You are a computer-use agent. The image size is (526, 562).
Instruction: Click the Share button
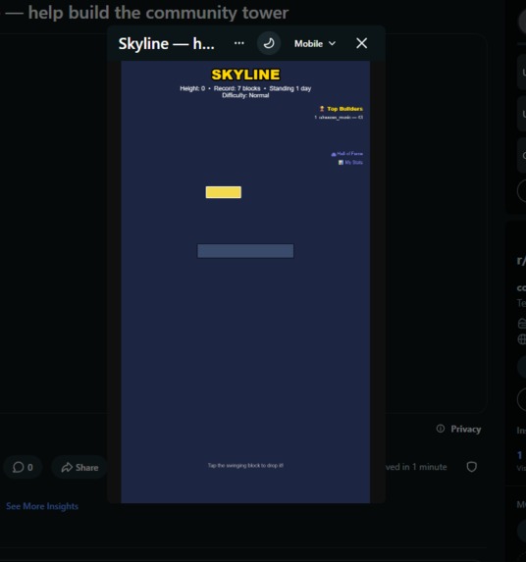pos(79,468)
